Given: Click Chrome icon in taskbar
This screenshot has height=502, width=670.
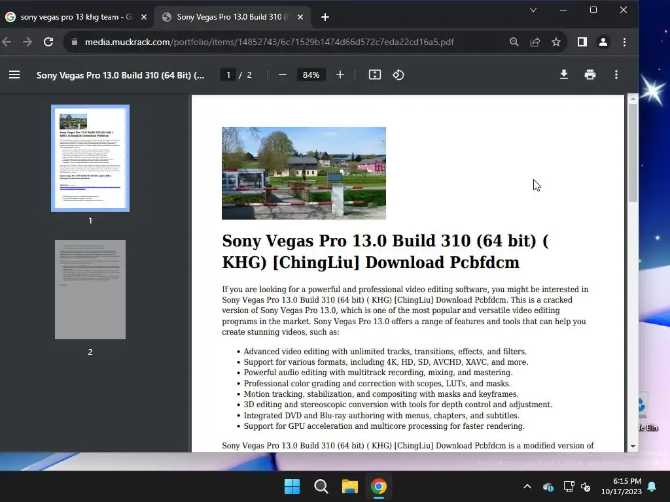Looking at the screenshot, I should [379, 486].
